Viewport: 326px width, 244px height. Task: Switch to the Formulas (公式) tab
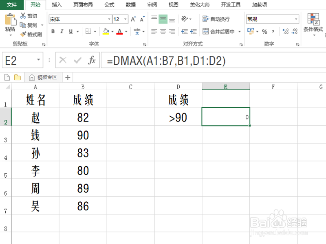(109, 5)
